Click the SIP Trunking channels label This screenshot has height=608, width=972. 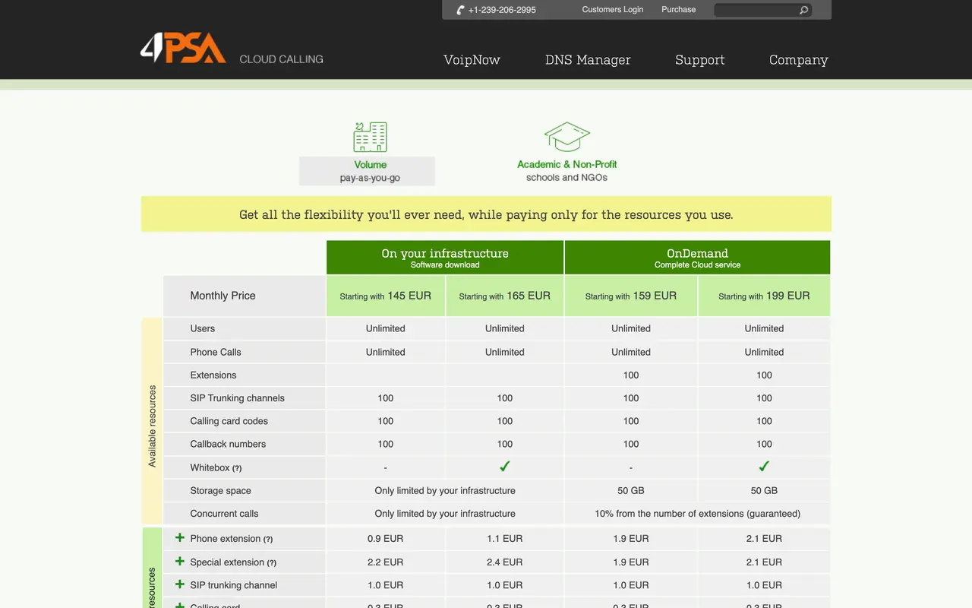pyautogui.click(x=238, y=398)
